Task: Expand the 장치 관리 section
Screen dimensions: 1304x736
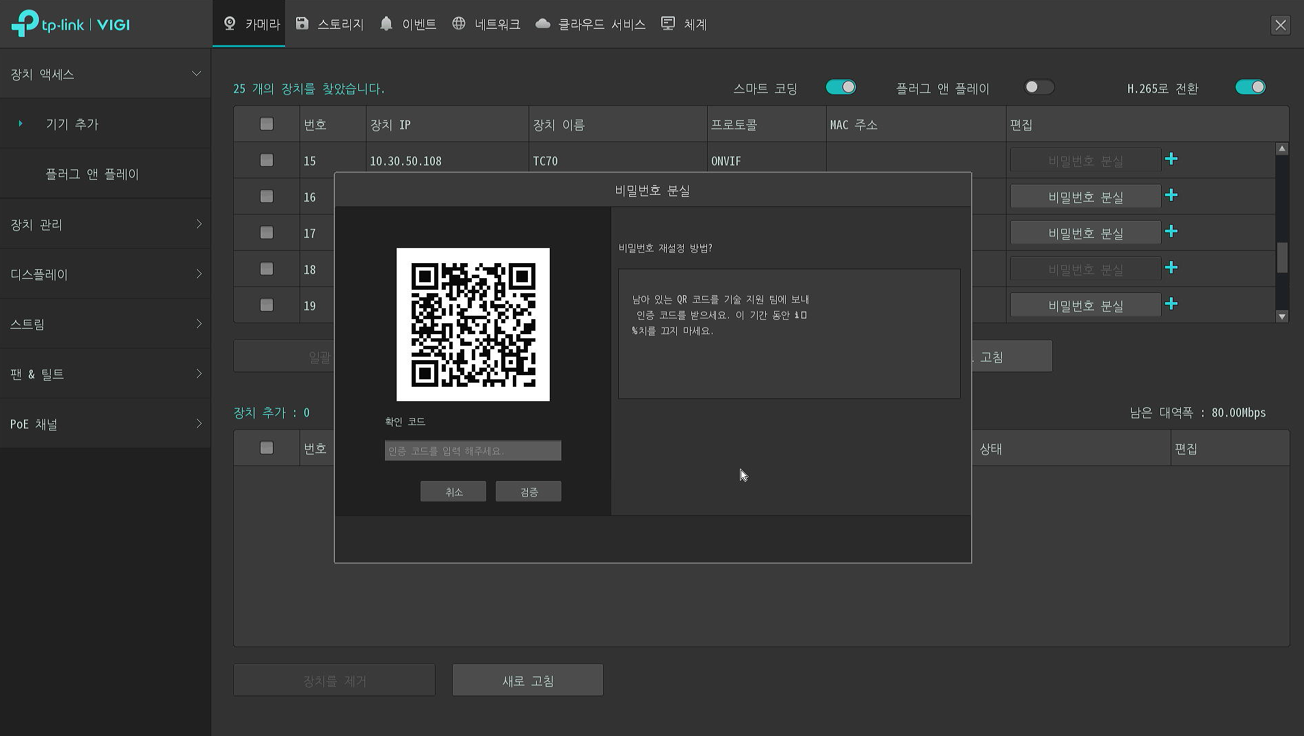Action: [105, 224]
